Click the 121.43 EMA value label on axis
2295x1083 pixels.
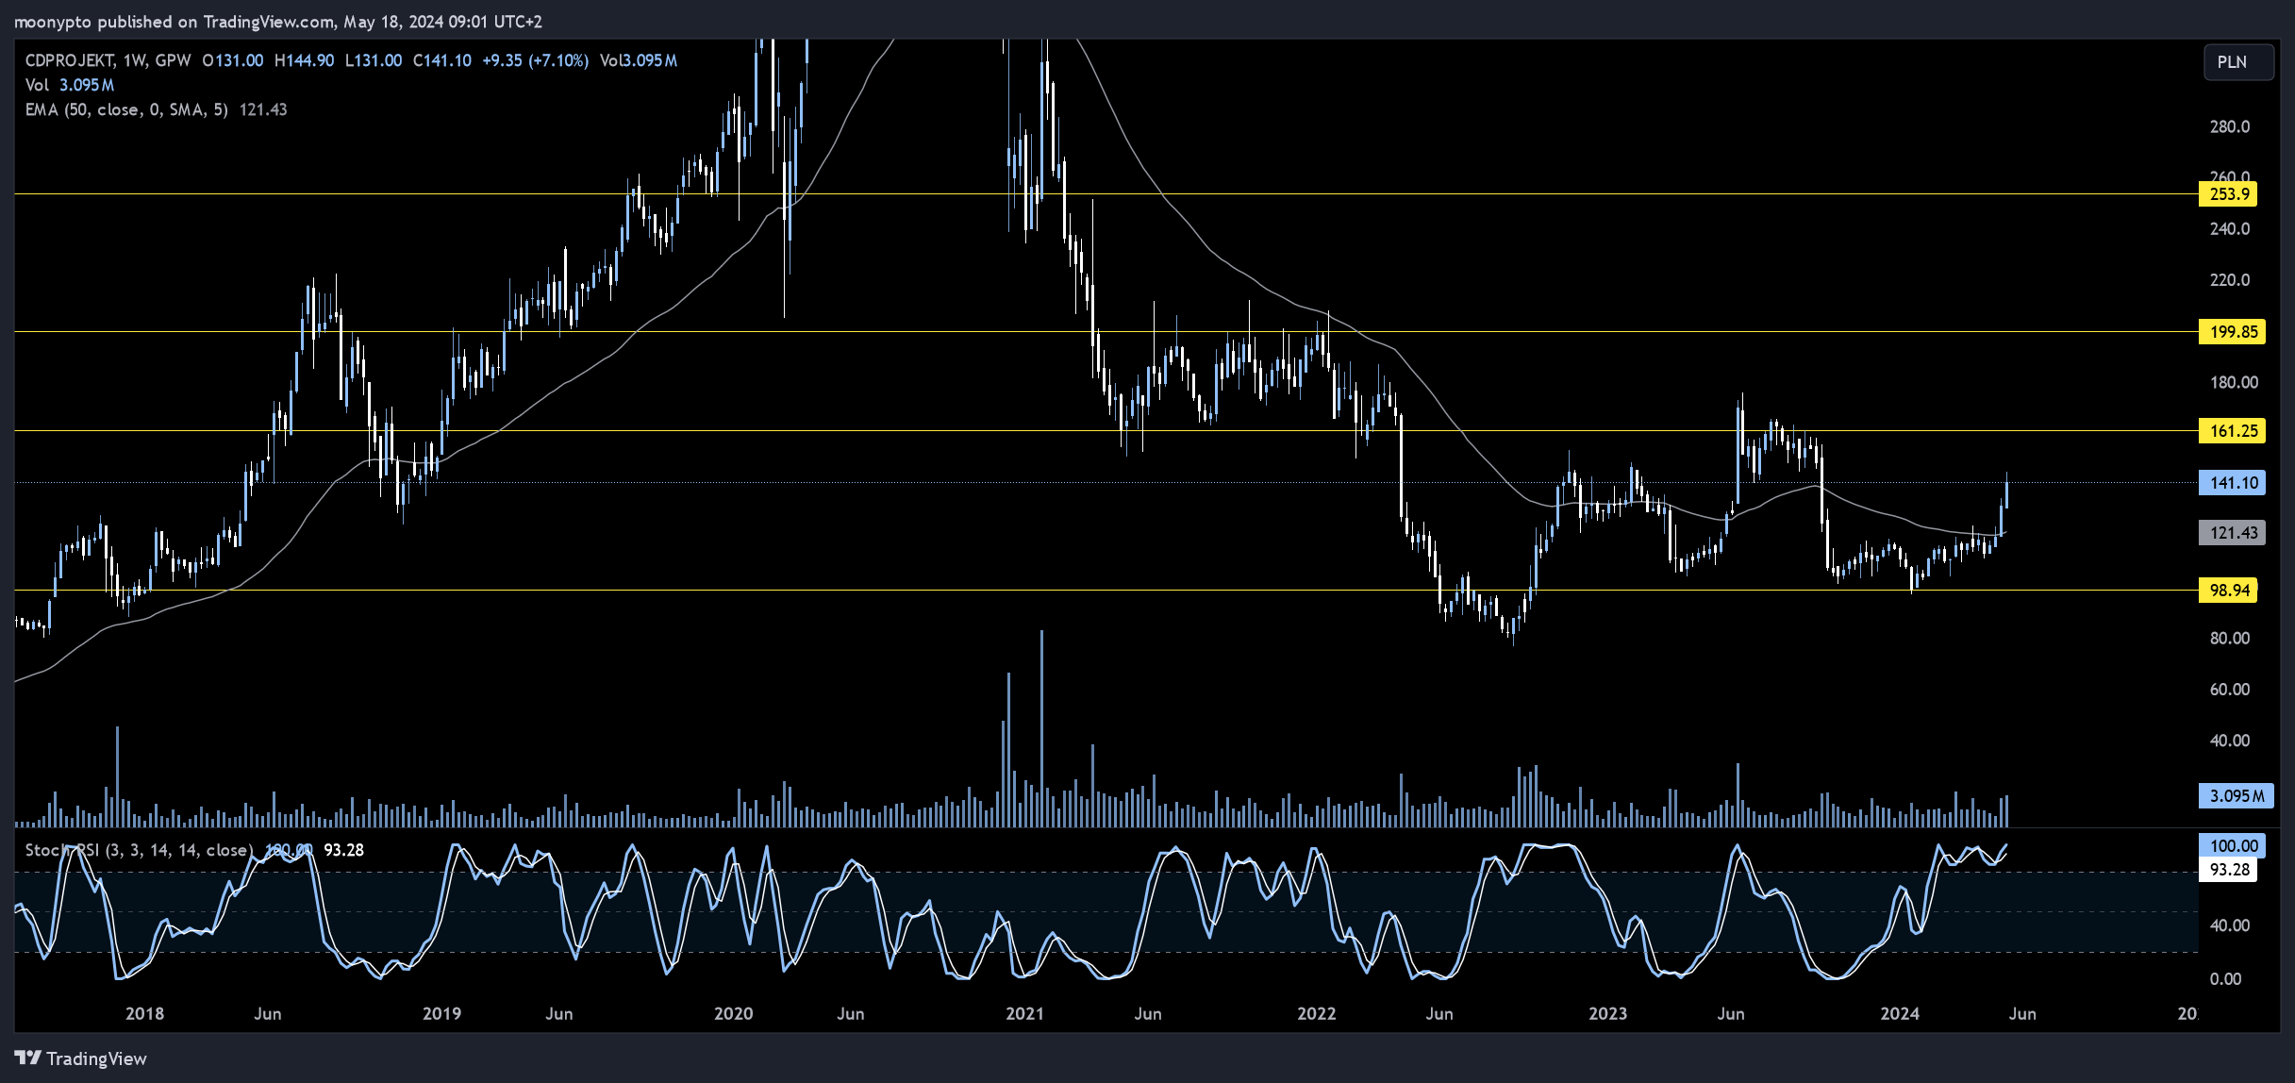[2233, 533]
